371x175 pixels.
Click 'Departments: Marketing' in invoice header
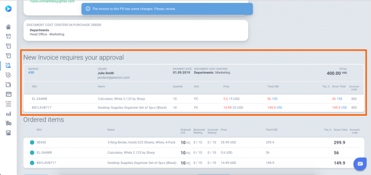[x=212, y=73]
